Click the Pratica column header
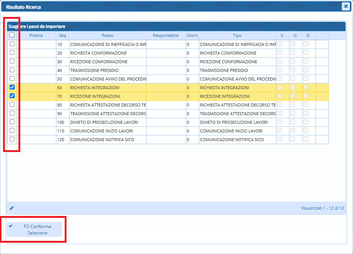This screenshot has height=254, width=353. pos(36,35)
